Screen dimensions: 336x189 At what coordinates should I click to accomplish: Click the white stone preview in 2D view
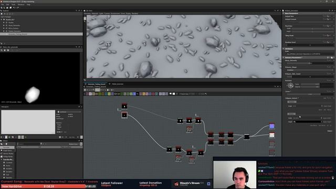click(x=33, y=94)
